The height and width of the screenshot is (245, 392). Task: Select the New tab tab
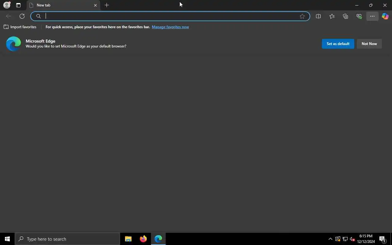click(63, 5)
